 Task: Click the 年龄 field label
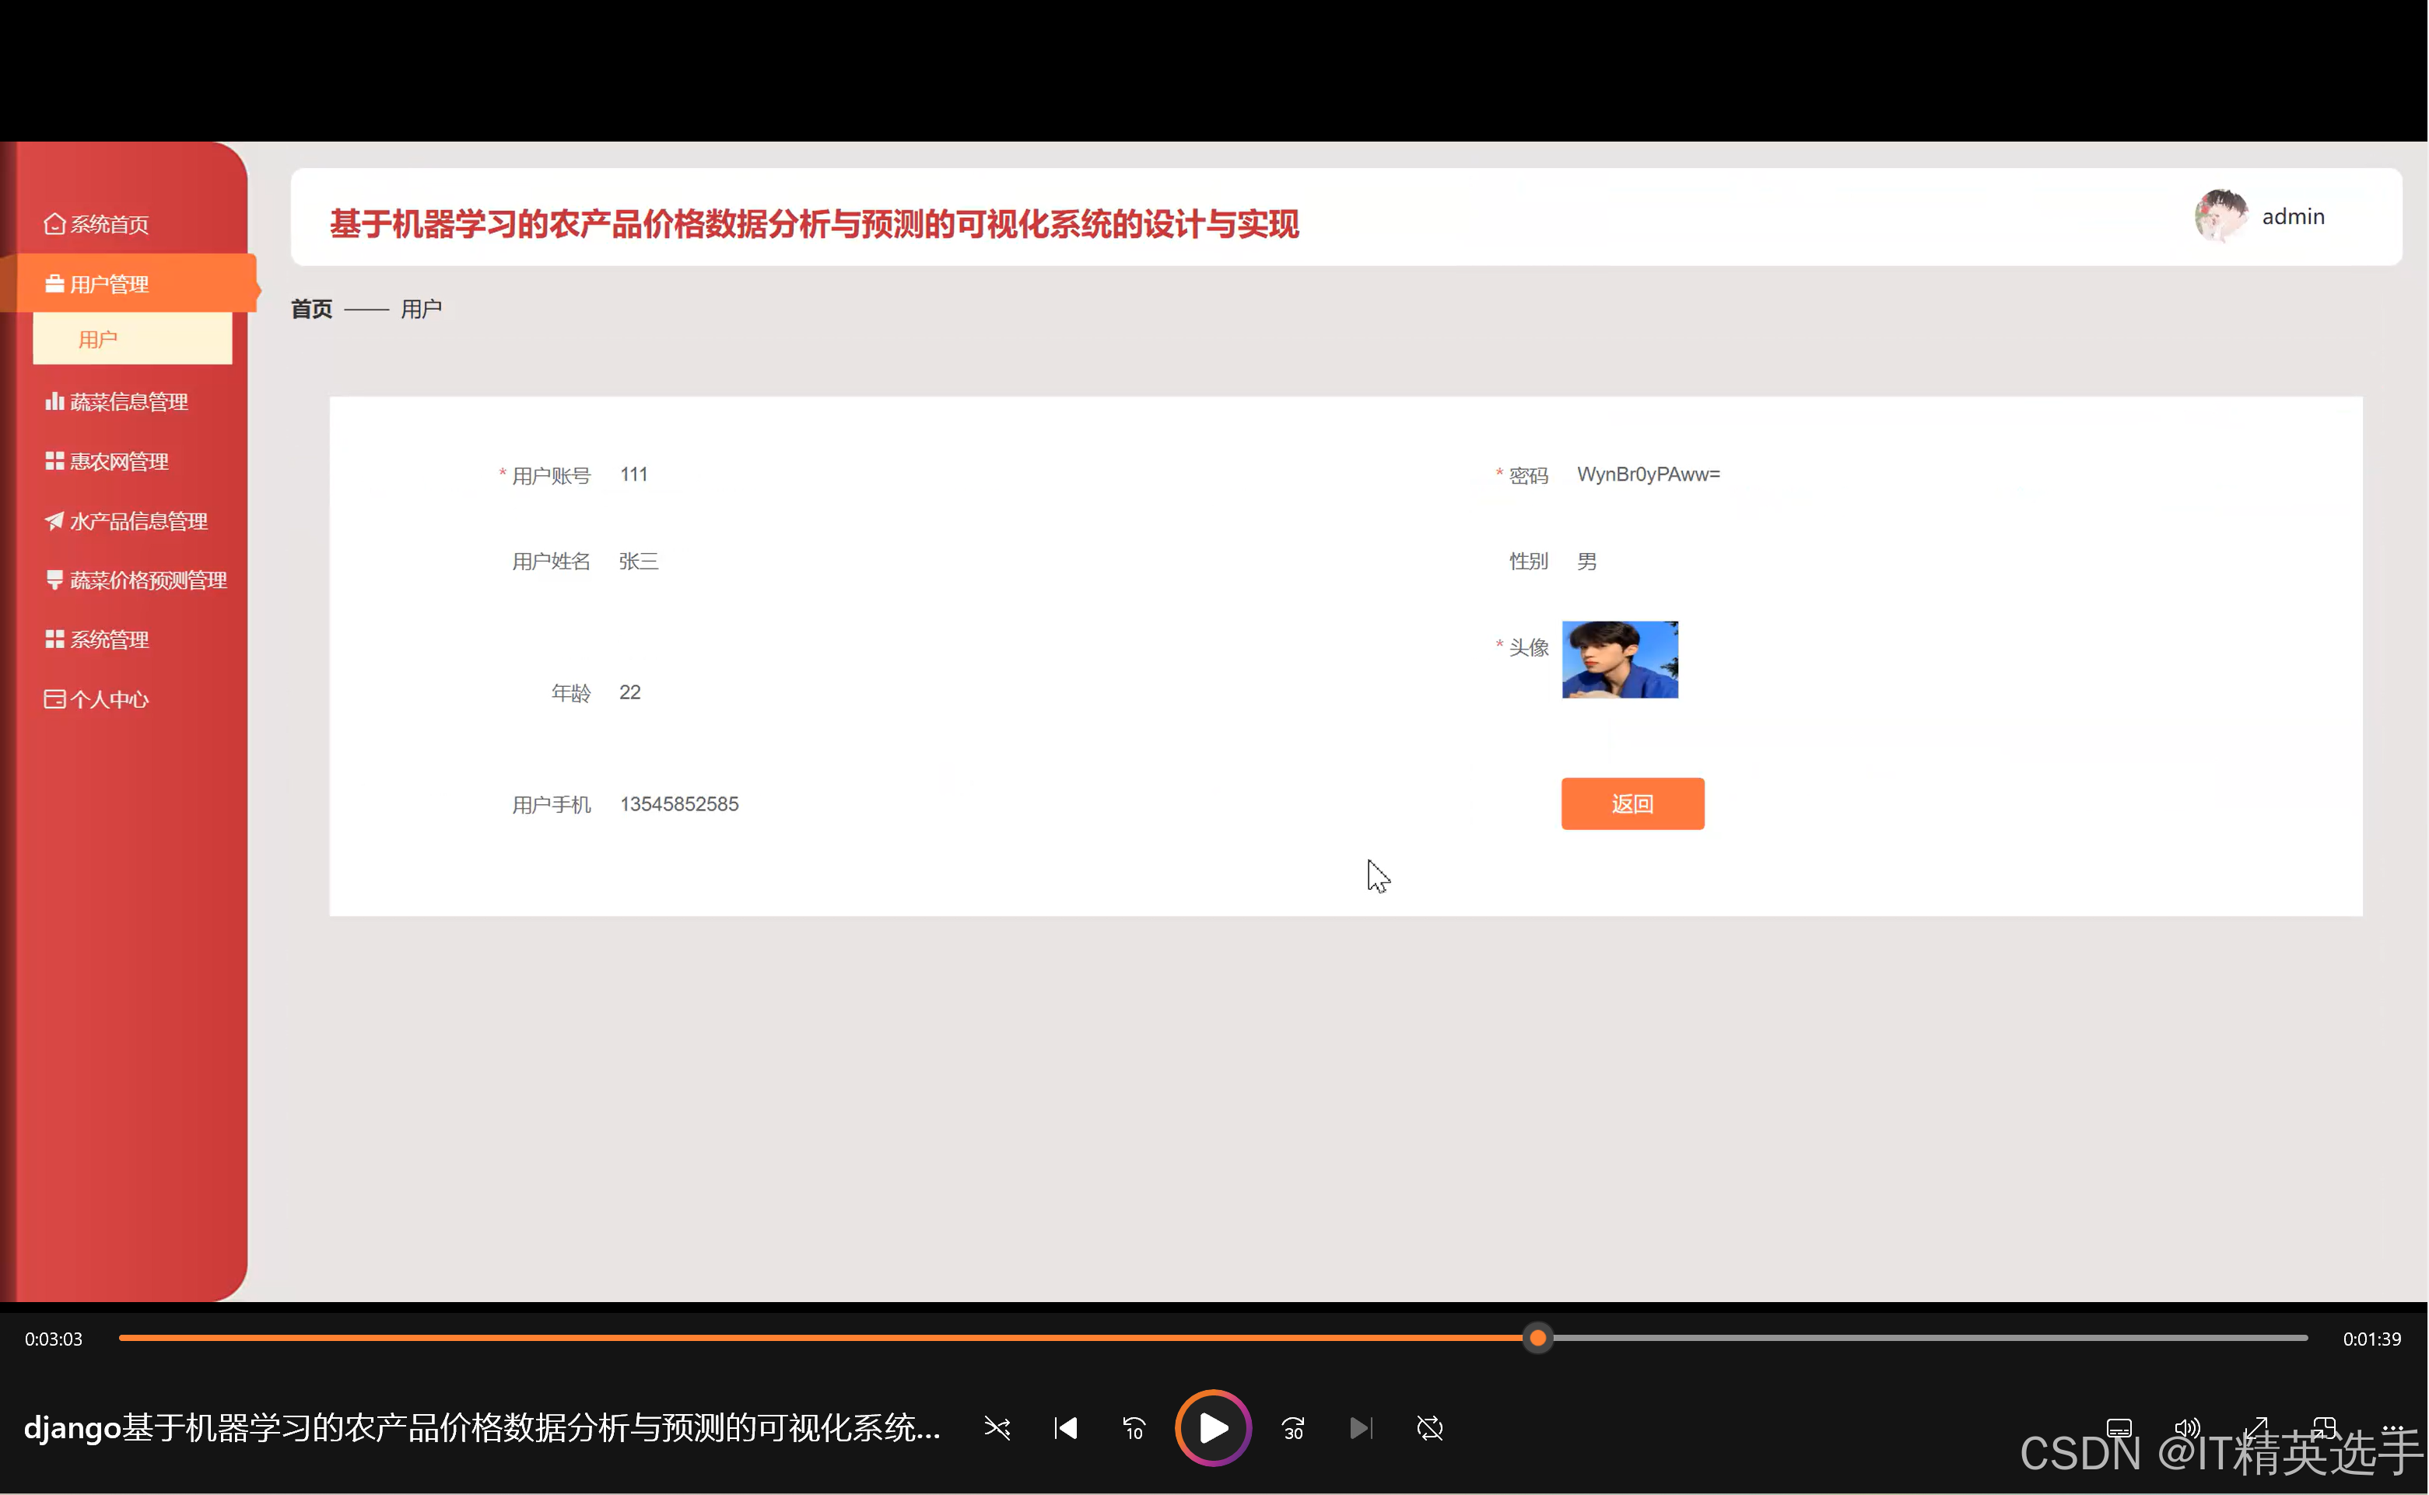pos(570,692)
